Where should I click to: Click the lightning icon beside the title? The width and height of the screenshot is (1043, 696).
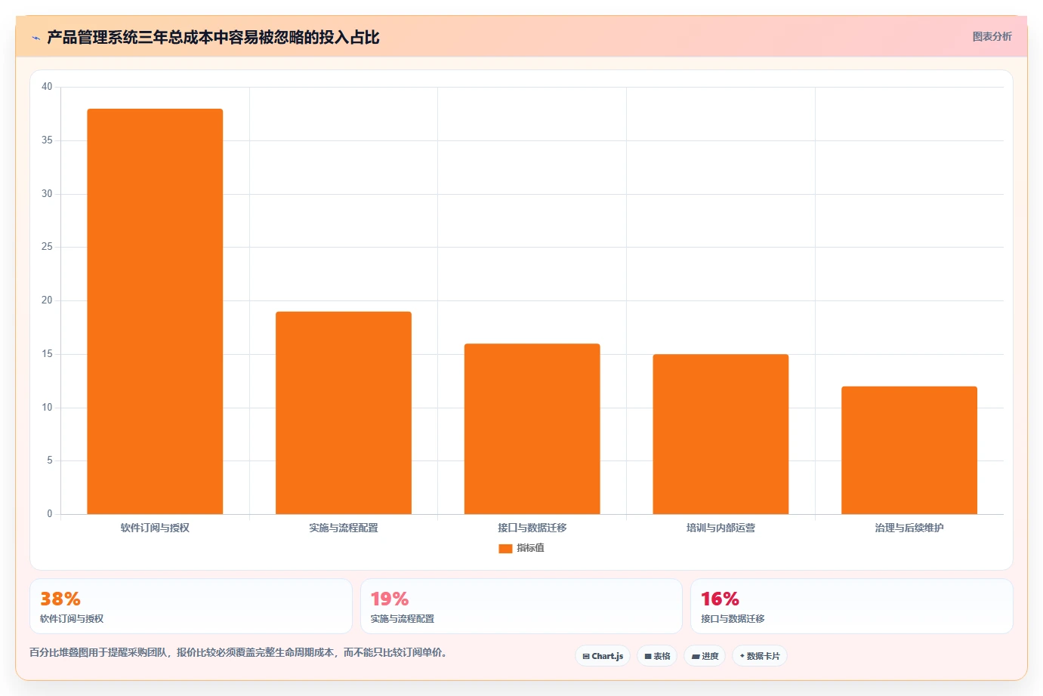[35, 38]
